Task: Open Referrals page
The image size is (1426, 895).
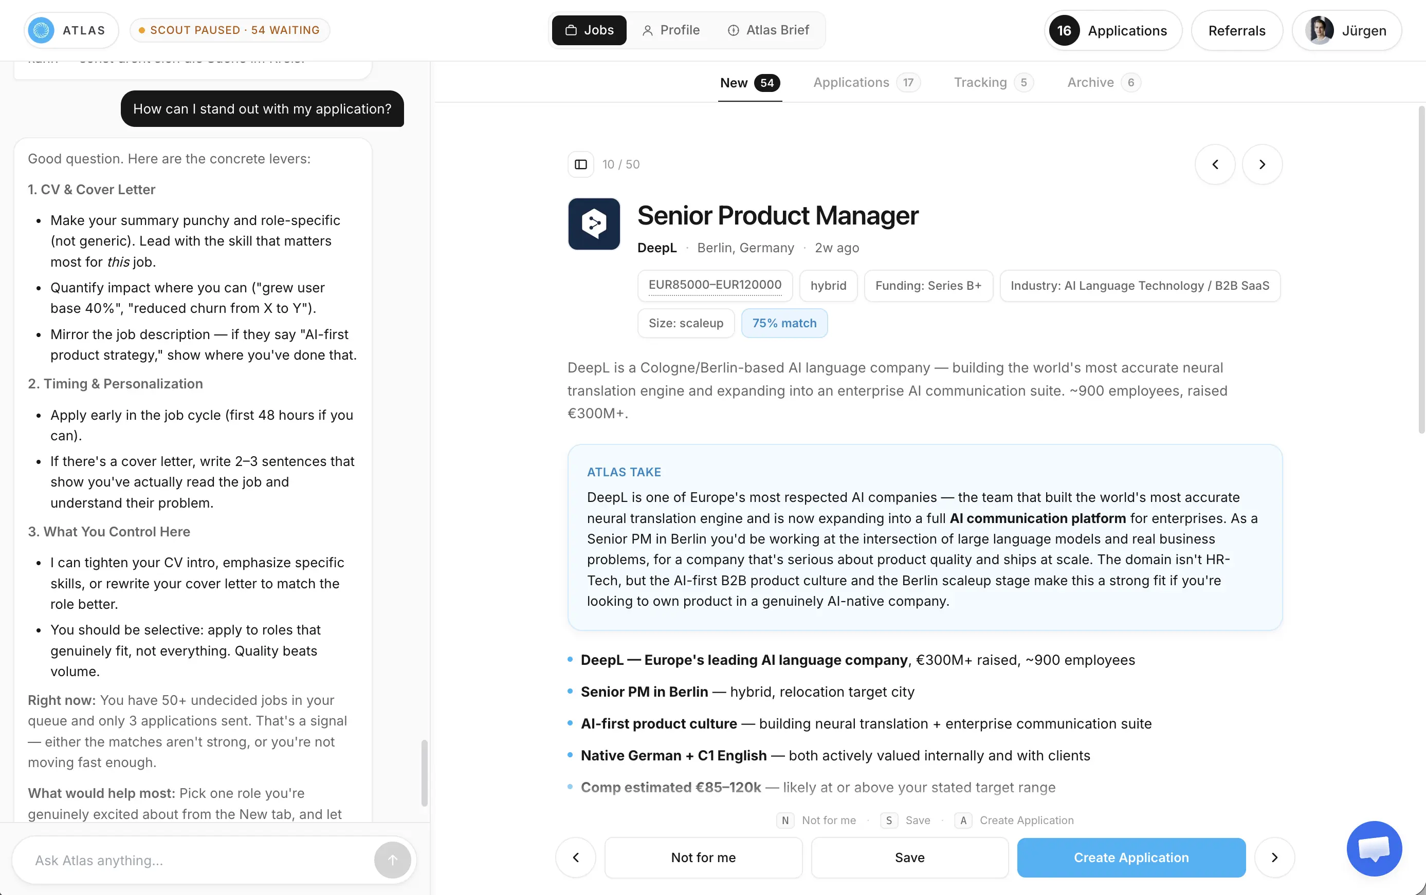Action: [1236, 30]
